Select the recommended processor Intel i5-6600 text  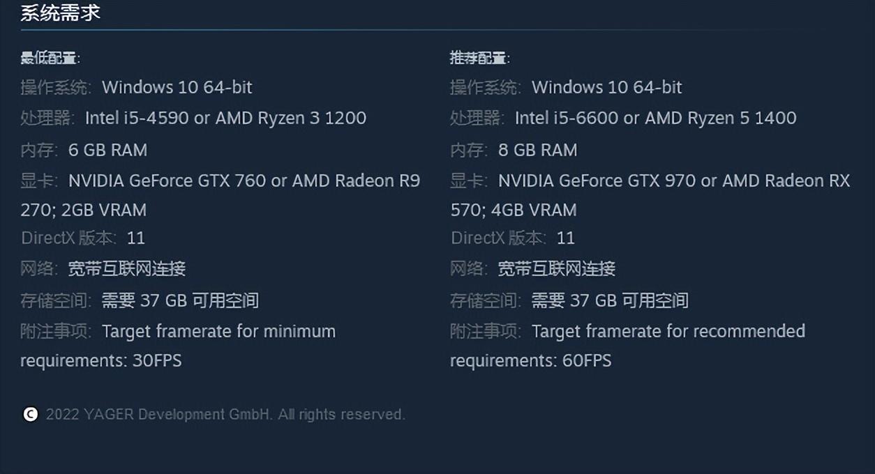pos(567,118)
